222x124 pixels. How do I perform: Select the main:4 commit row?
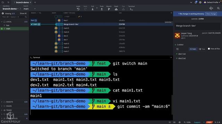101,32
